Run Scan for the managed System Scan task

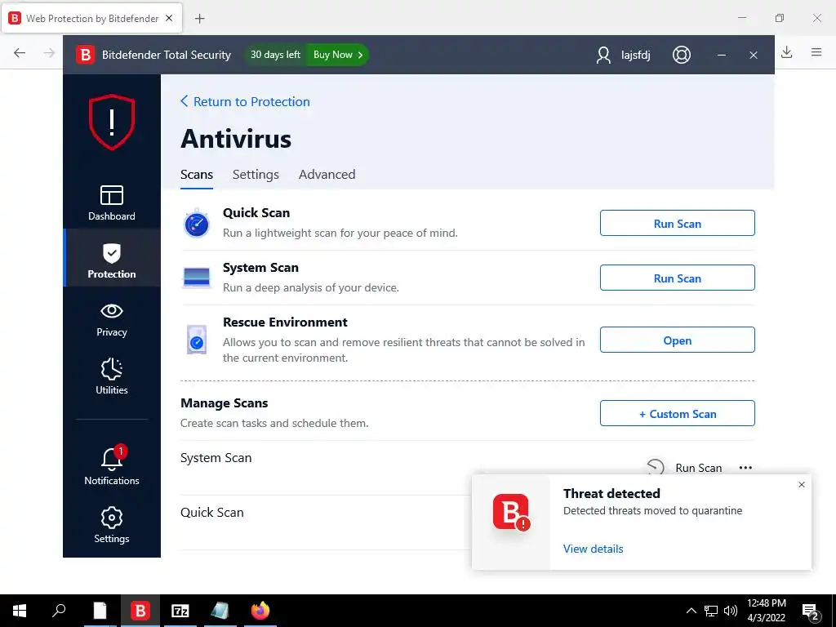tap(699, 468)
